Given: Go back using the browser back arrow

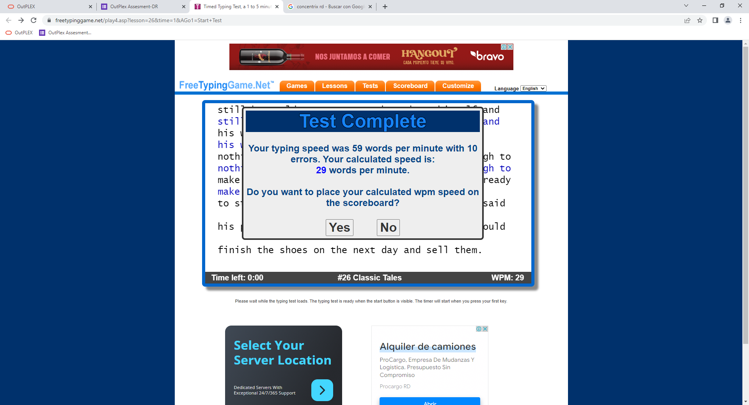Looking at the screenshot, I should (9, 20).
